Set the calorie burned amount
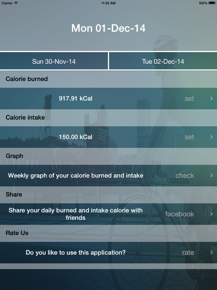217x290 pixels. pos(189,99)
